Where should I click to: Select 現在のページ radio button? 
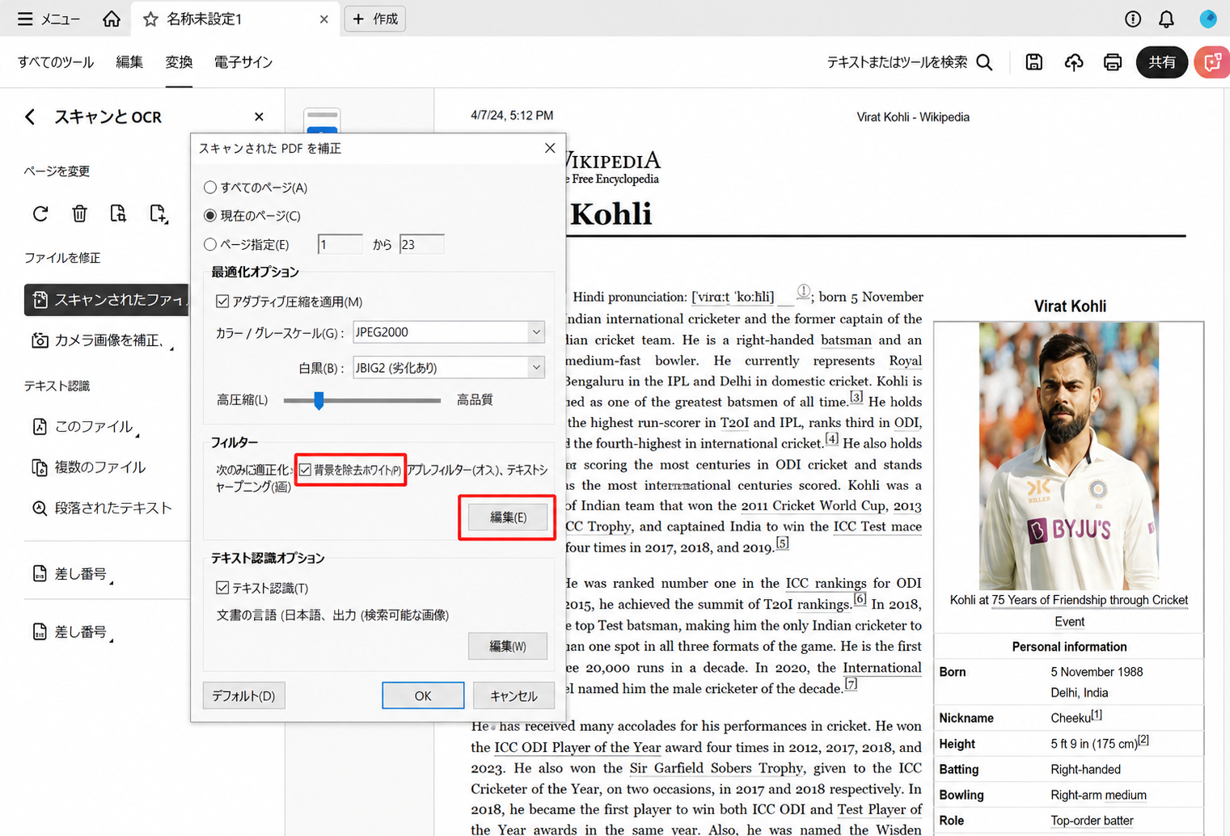click(210, 216)
